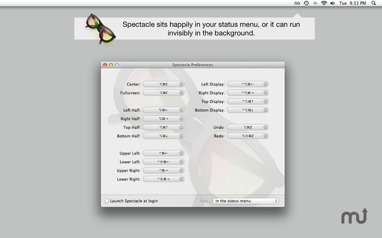Close the Spectacle Preferences window
The image size is (382, 238).
click(105, 65)
